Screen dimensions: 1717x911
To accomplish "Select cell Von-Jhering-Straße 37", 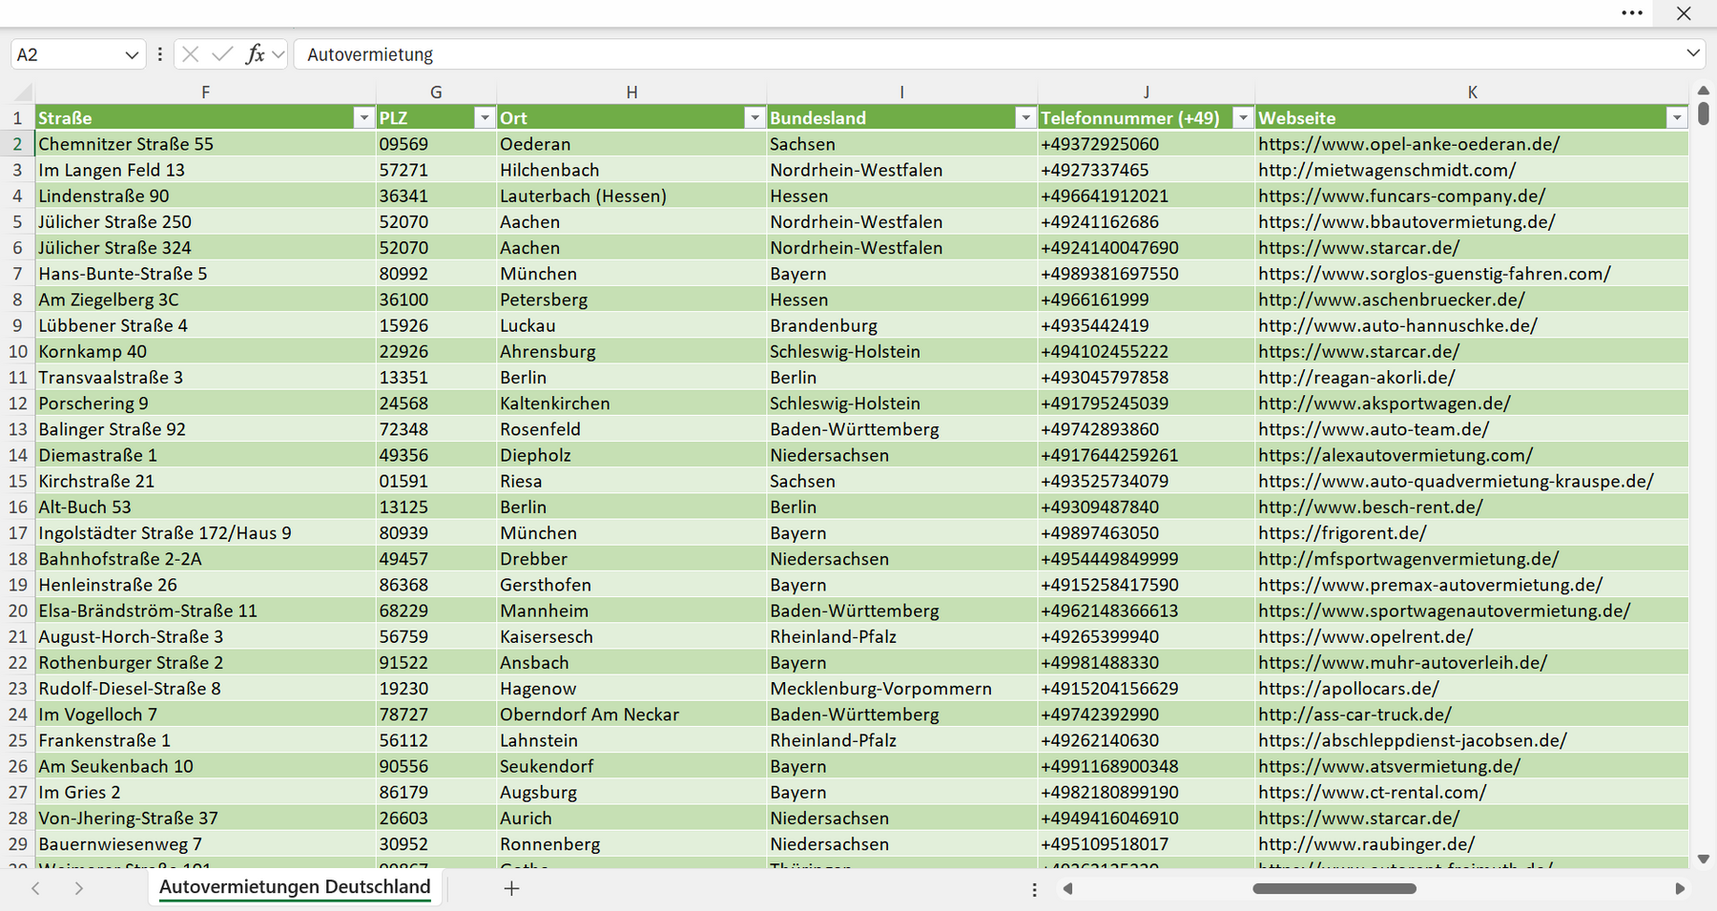I will coord(206,818).
